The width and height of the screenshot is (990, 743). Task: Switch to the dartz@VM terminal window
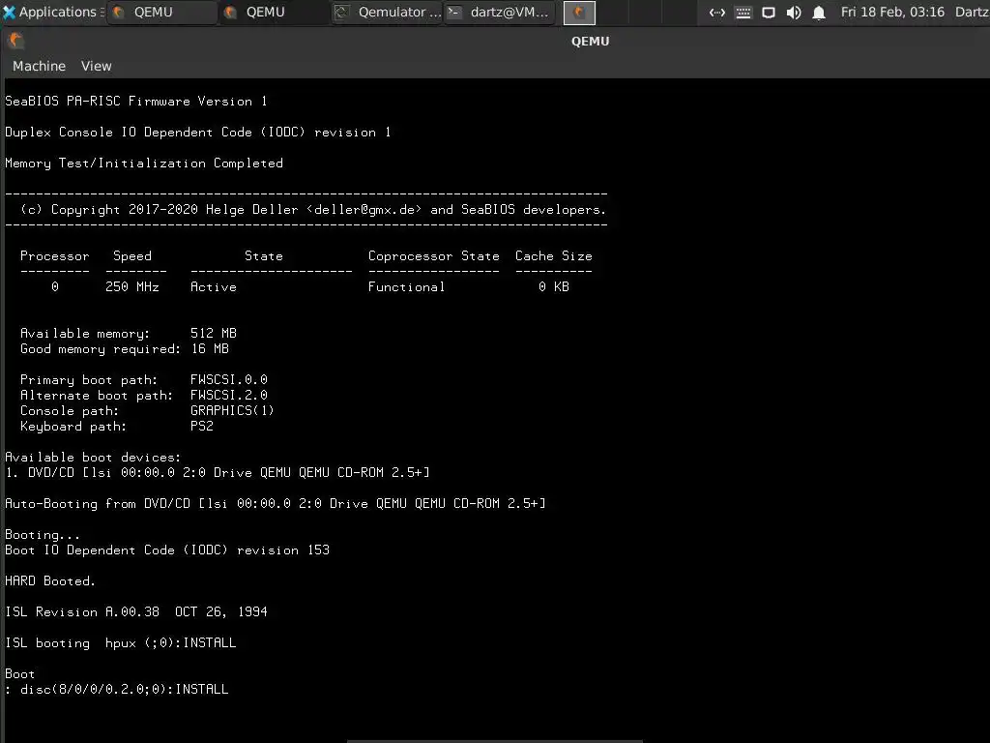click(x=500, y=12)
